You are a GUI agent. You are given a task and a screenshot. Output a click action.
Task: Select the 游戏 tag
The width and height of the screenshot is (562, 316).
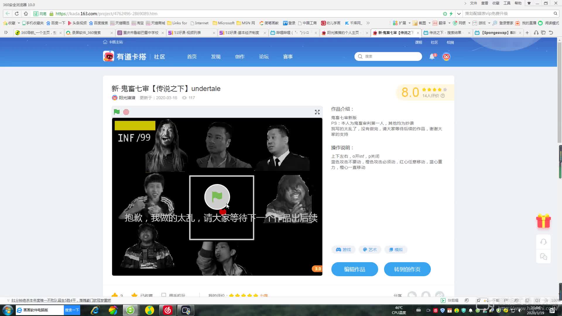coord(343,250)
